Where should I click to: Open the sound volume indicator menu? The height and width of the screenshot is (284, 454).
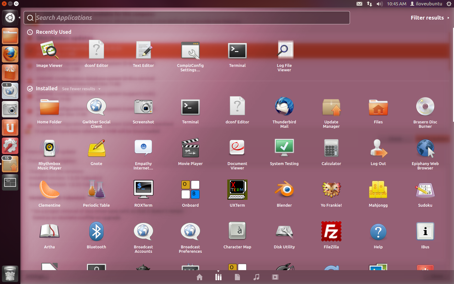click(x=380, y=4)
